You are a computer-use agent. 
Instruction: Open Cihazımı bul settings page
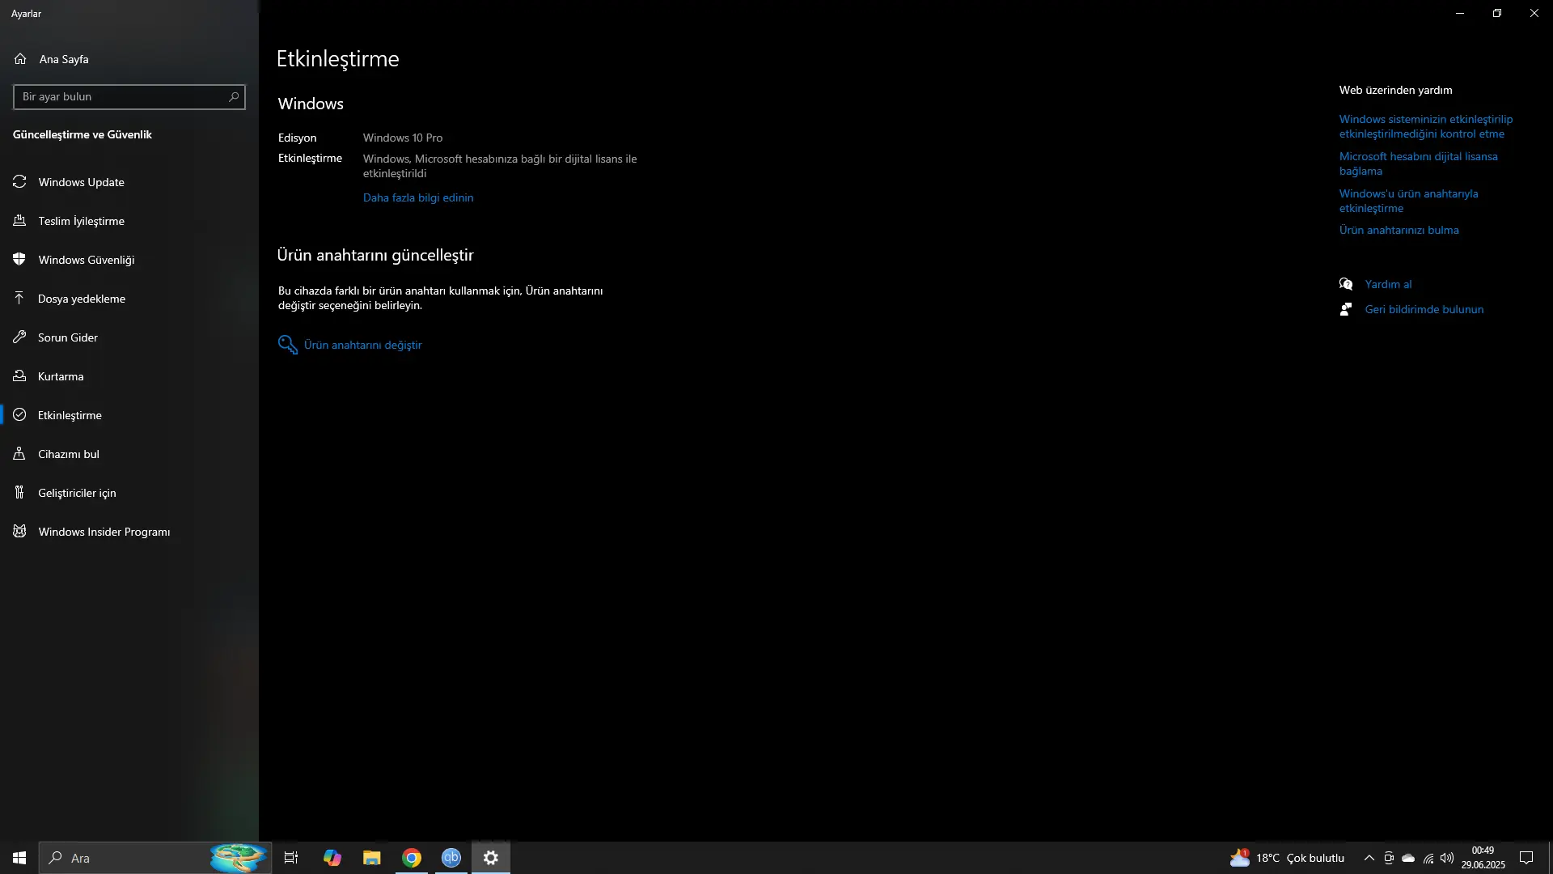(x=129, y=454)
